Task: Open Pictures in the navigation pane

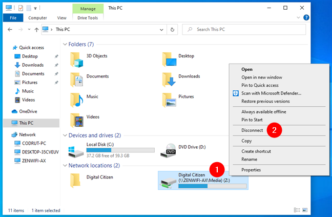Action: coord(30,82)
